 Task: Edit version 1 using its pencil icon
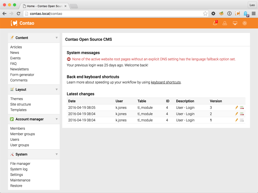coord(237,120)
